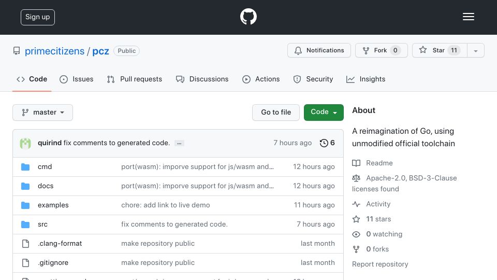
Task: Click the license scale icon
Action: coord(356,178)
